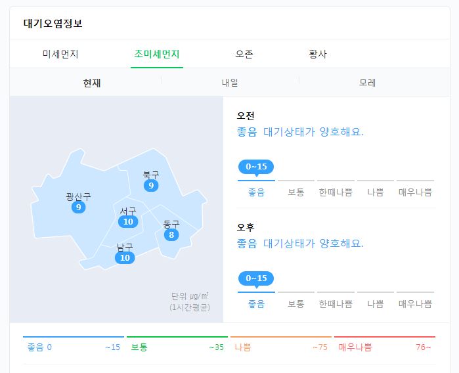The width and height of the screenshot is (459, 373).
Task: Click the 북구 value badge 9
Action: pyautogui.click(x=151, y=185)
